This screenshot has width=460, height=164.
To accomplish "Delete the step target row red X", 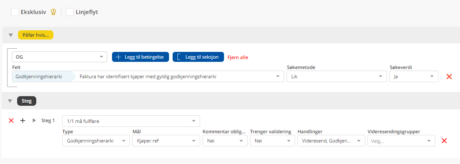I will click(x=444, y=140).
